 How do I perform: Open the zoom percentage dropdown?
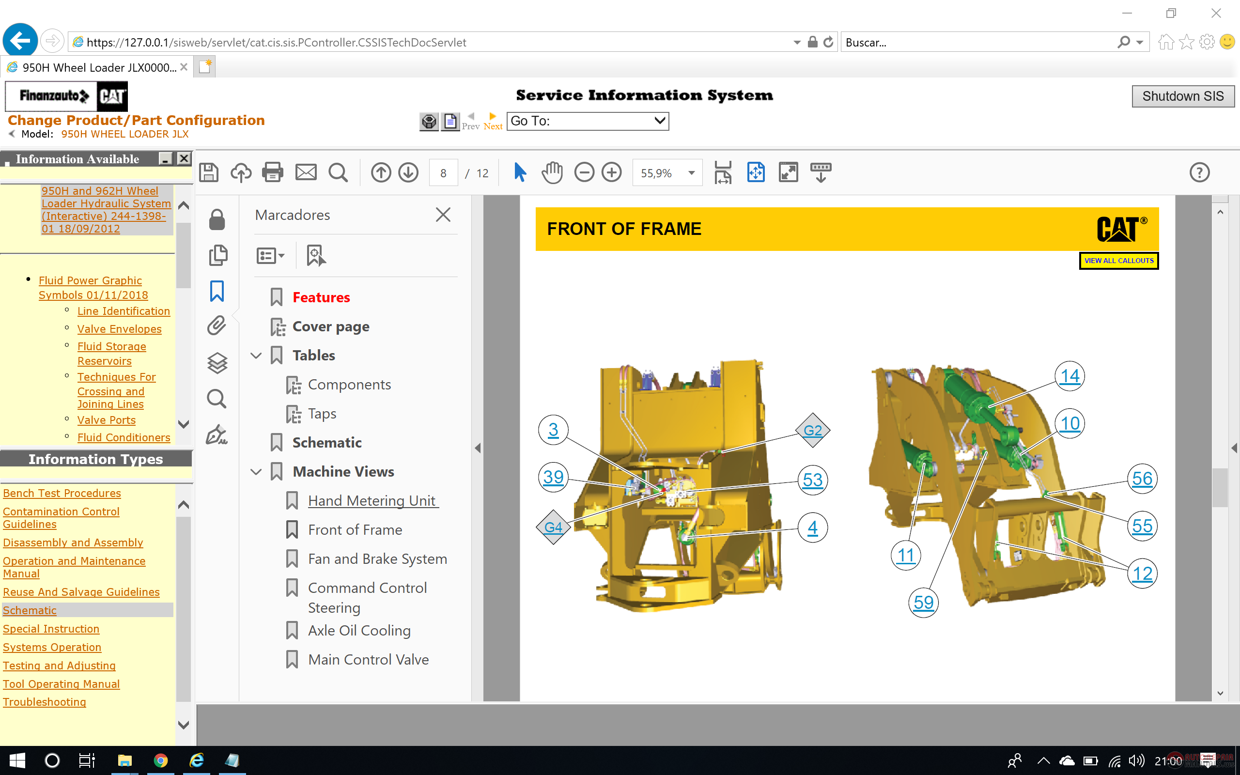(691, 173)
